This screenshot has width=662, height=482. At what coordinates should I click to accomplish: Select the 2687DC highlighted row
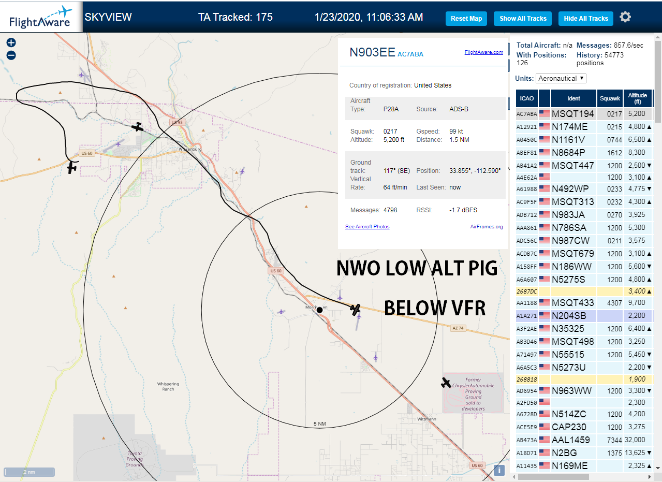click(584, 291)
